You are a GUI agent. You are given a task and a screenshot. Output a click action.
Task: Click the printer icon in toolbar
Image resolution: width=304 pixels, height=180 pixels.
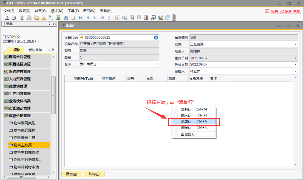tap(14, 18)
